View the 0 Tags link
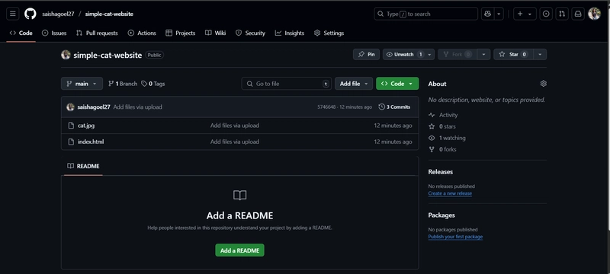Viewport: 610px width, 274px height. pyautogui.click(x=153, y=84)
